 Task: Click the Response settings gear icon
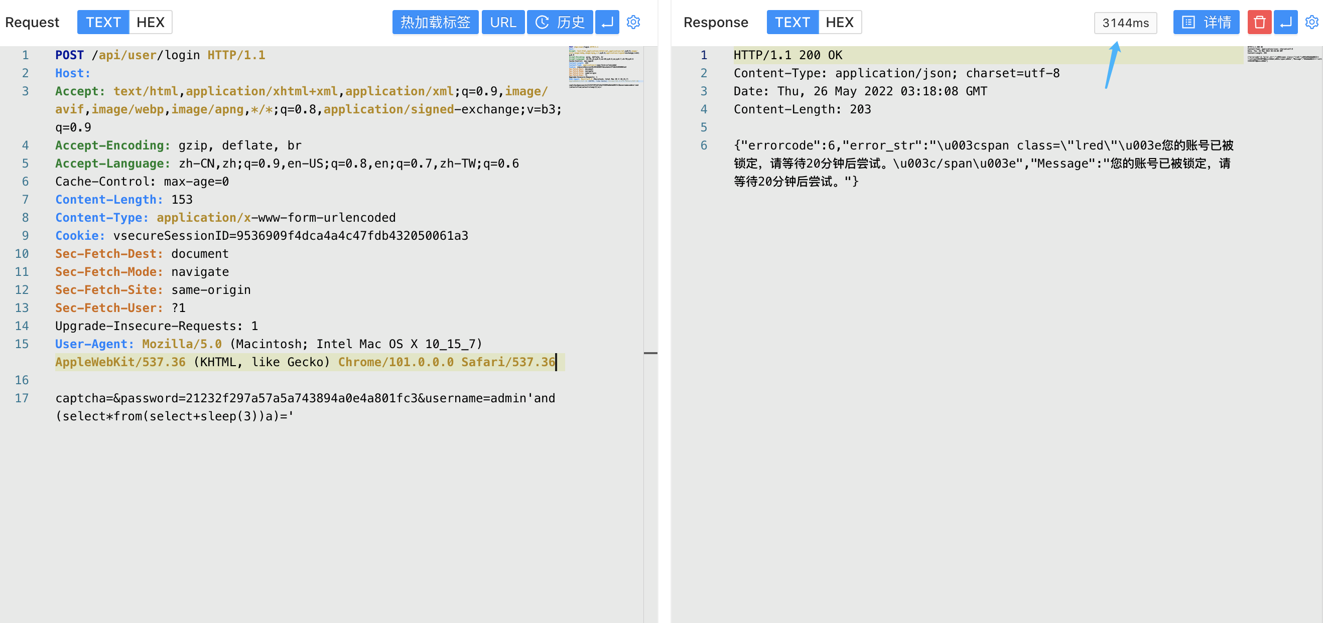point(1311,22)
